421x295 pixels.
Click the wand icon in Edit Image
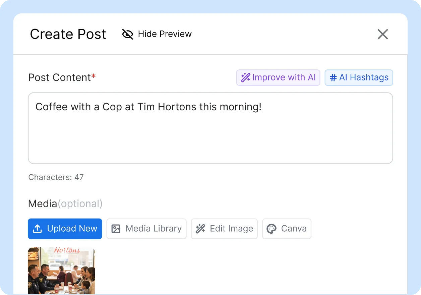200,229
